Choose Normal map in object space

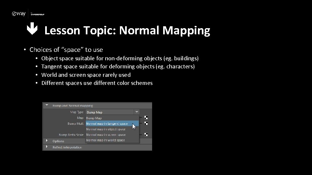tap(112, 129)
